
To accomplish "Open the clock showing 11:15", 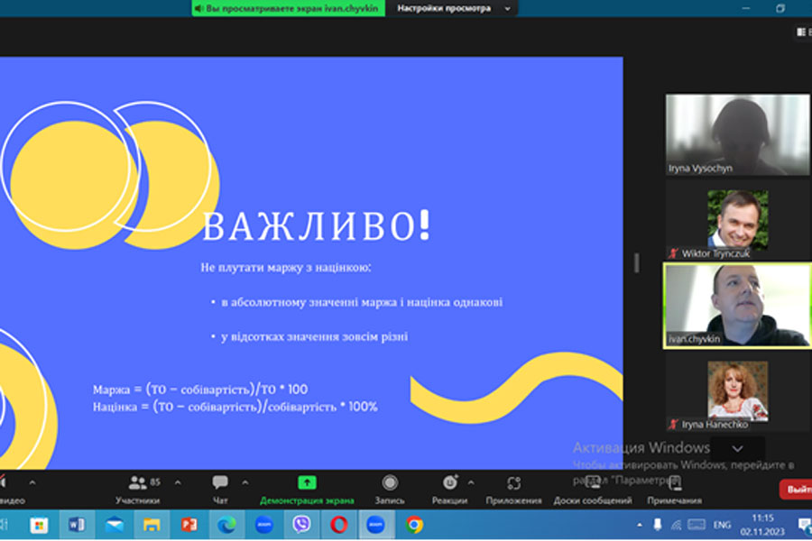I will point(762,525).
